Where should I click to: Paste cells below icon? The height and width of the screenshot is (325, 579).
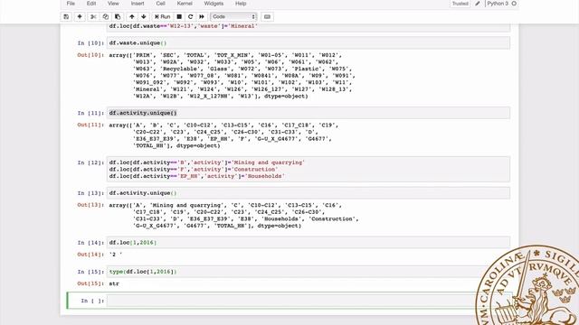pyautogui.click(x=118, y=16)
